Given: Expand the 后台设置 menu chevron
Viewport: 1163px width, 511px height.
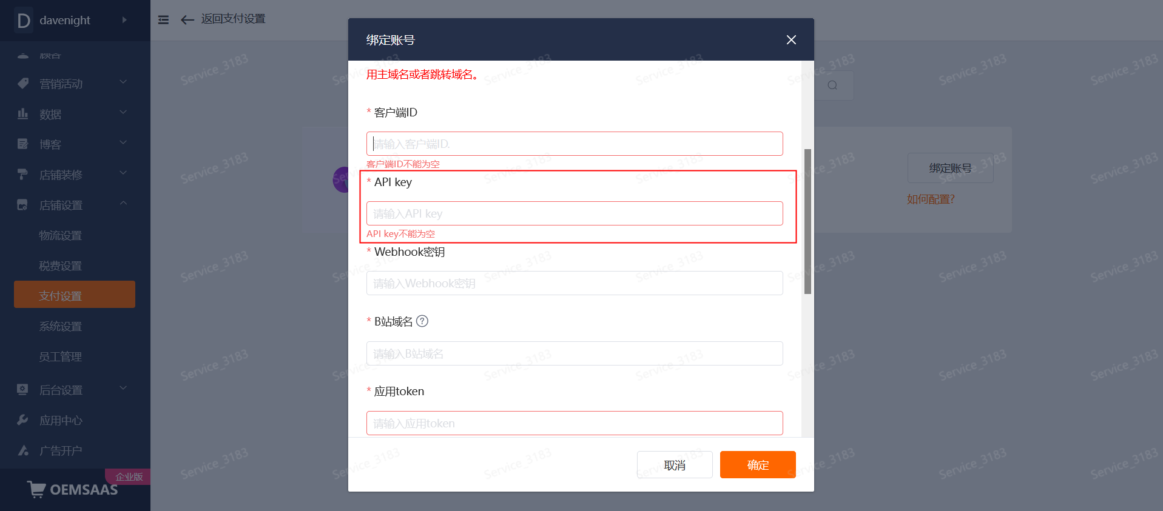Looking at the screenshot, I should point(123,388).
